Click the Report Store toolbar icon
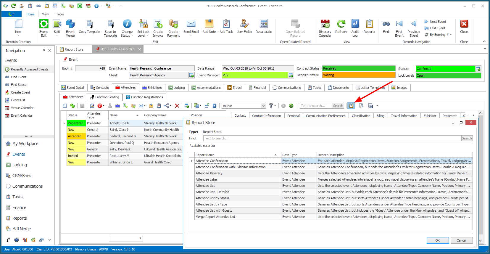 coord(351,106)
